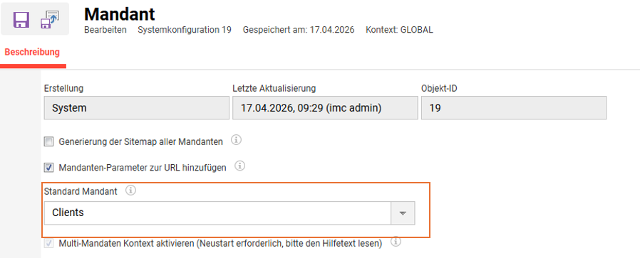Click the Letzte Aktualisierung field
Image resolution: width=640 pixels, height=258 pixels.
point(325,108)
